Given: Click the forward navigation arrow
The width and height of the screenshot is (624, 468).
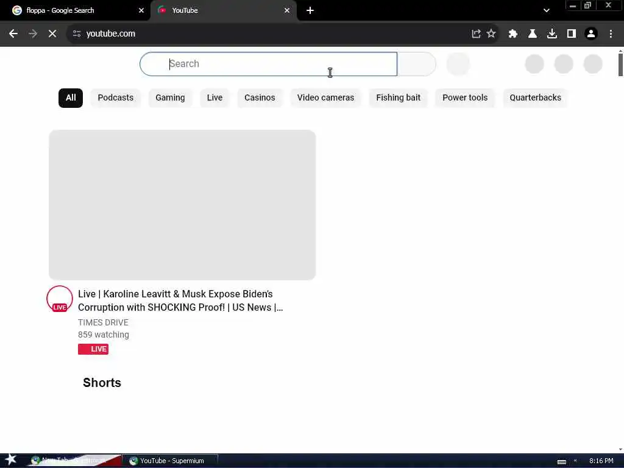Looking at the screenshot, I should click(x=33, y=34).
